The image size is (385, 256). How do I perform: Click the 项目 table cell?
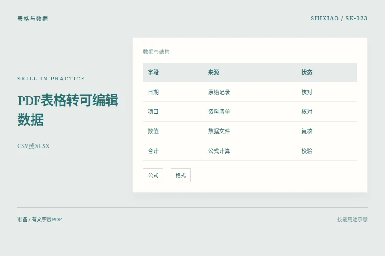153,112
